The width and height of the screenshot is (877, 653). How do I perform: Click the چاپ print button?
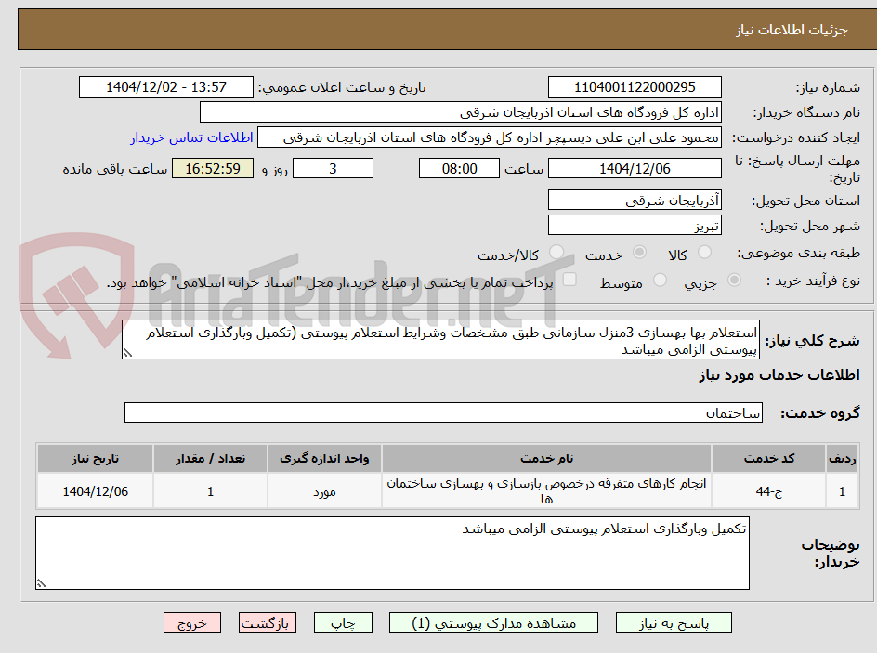(x=343, y=622)
